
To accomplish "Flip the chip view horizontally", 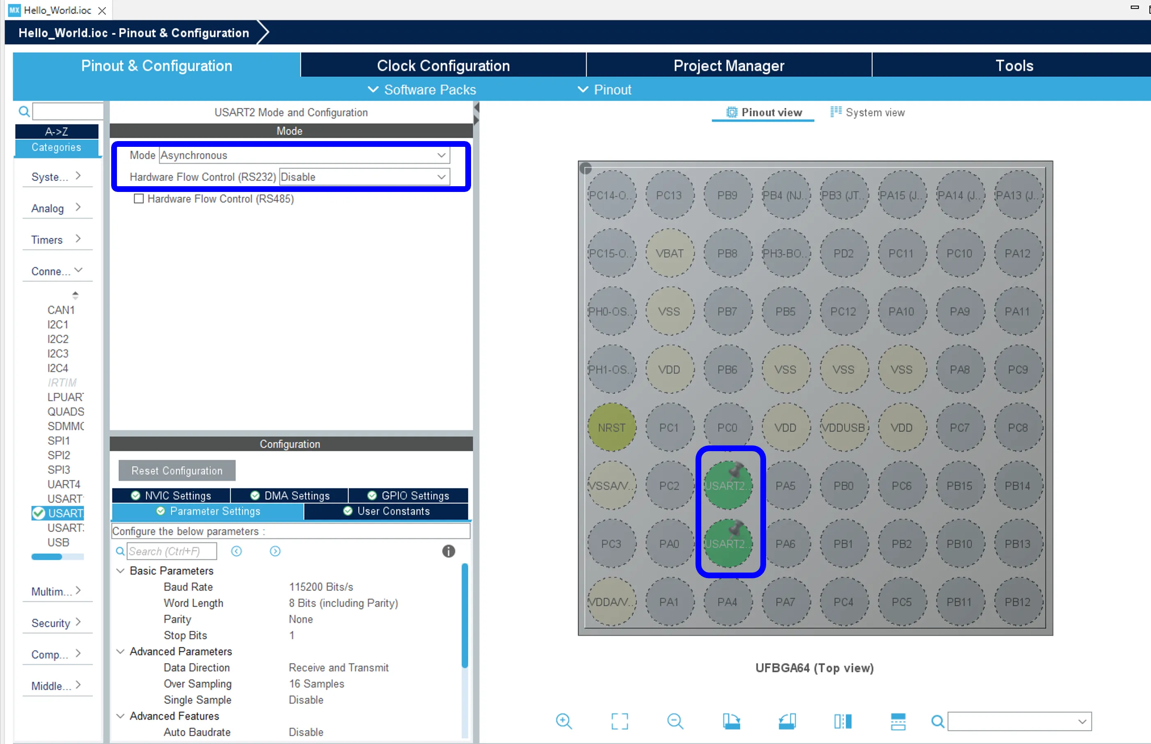I will tap(843, 721).
